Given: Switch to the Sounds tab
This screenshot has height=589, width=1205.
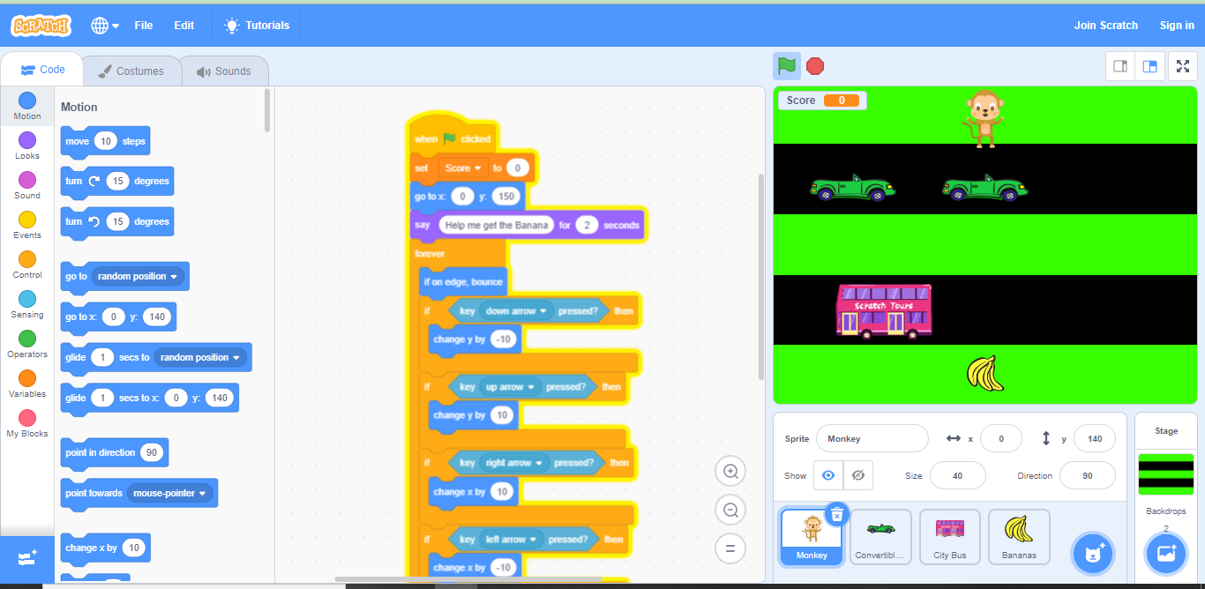Looking at the screenshot, I should pyautogui.click(x=224, y=71).
